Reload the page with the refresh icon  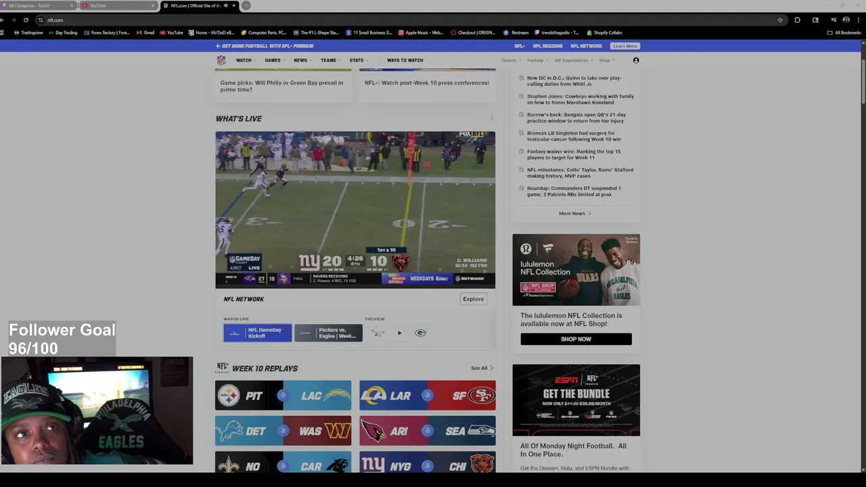click(26, 20)
